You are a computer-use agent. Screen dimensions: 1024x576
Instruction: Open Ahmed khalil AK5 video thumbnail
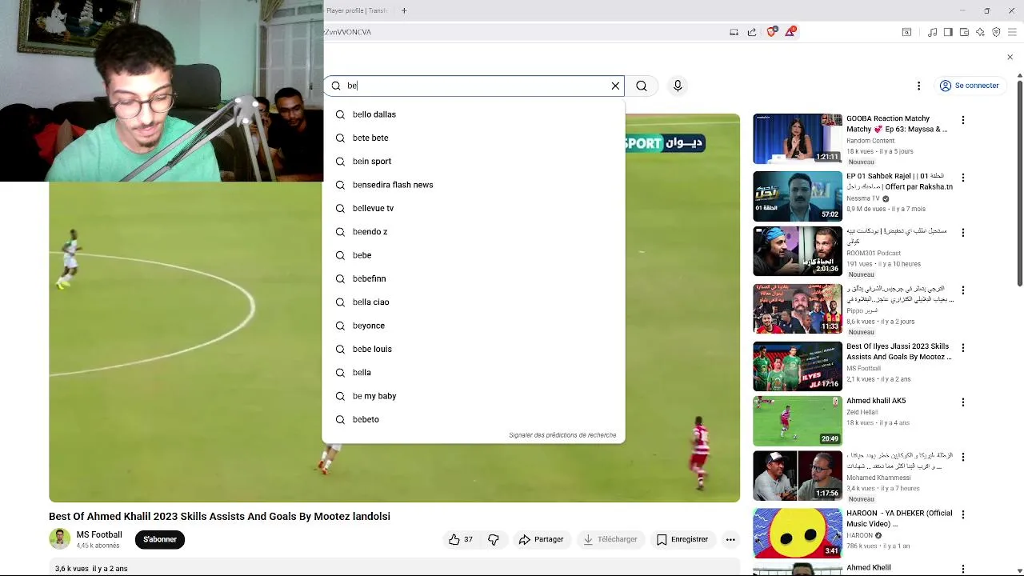(x=798, y=421)
